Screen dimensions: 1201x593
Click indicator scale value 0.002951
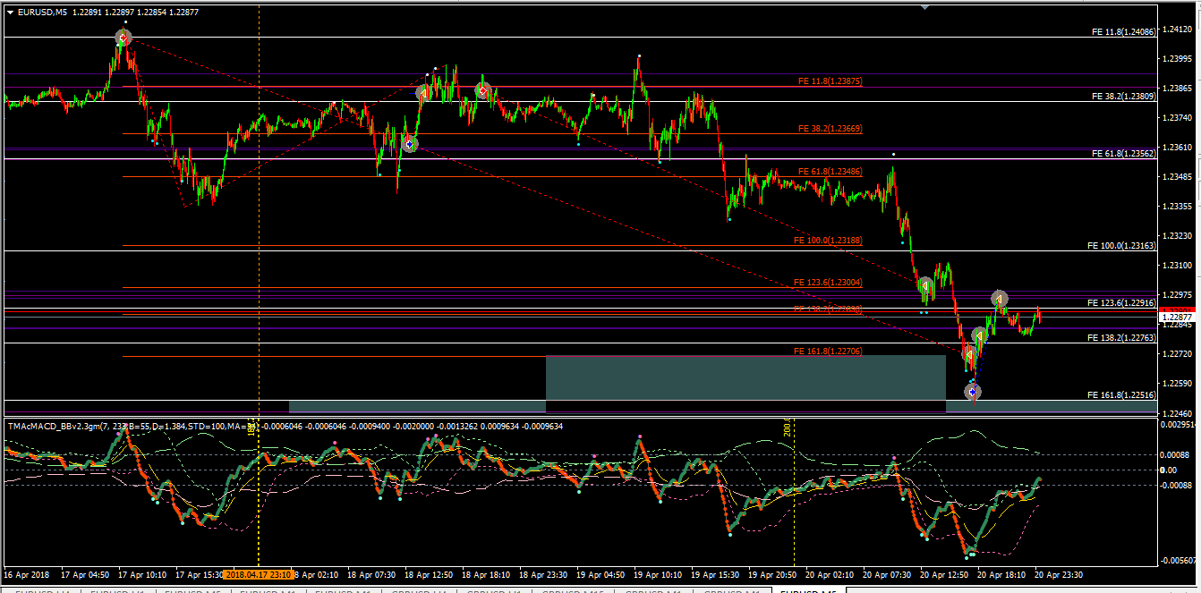pyautogui.click(x=1178, y=425)
